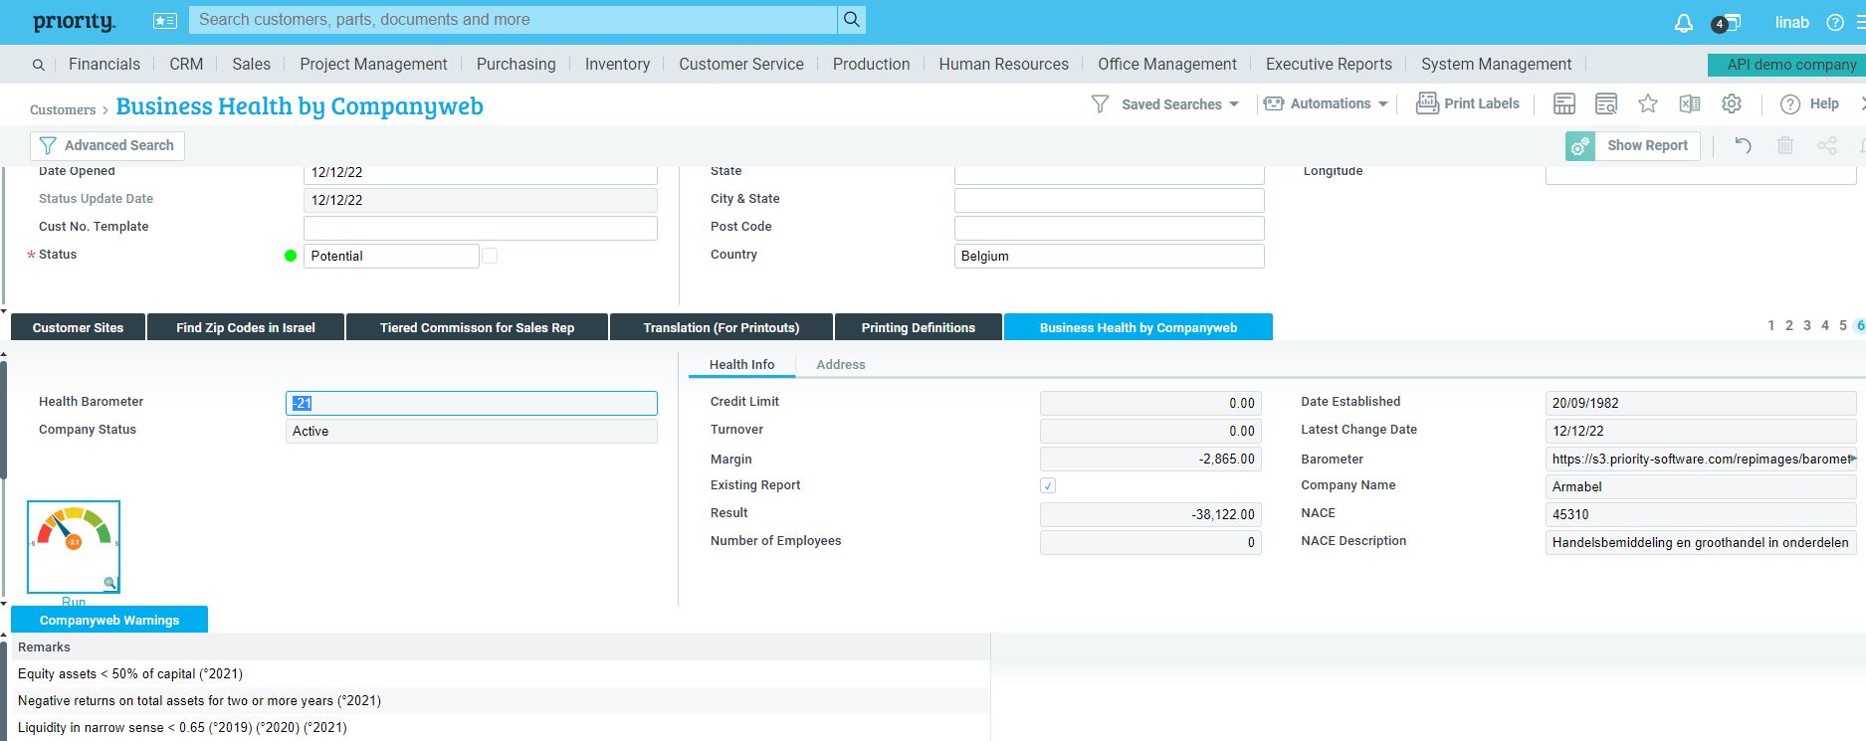This screenshot has width=1866, height=741.
Task: Select the Customer Sites tab
Action: [78, 327]
